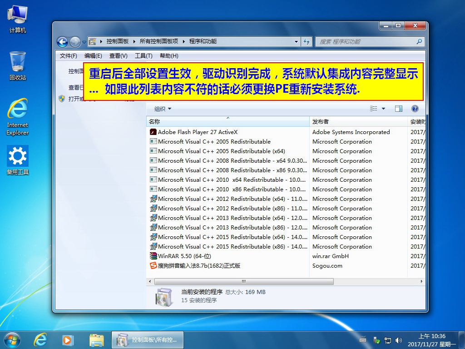Select Visual C++ 2013 (x86) 12.0 row
This screenshot has width=465, height=349.
click(x=286, y=227)
